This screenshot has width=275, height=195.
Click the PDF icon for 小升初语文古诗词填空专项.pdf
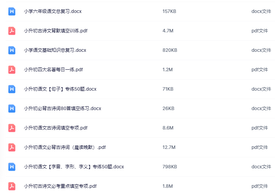pos(12,128)
